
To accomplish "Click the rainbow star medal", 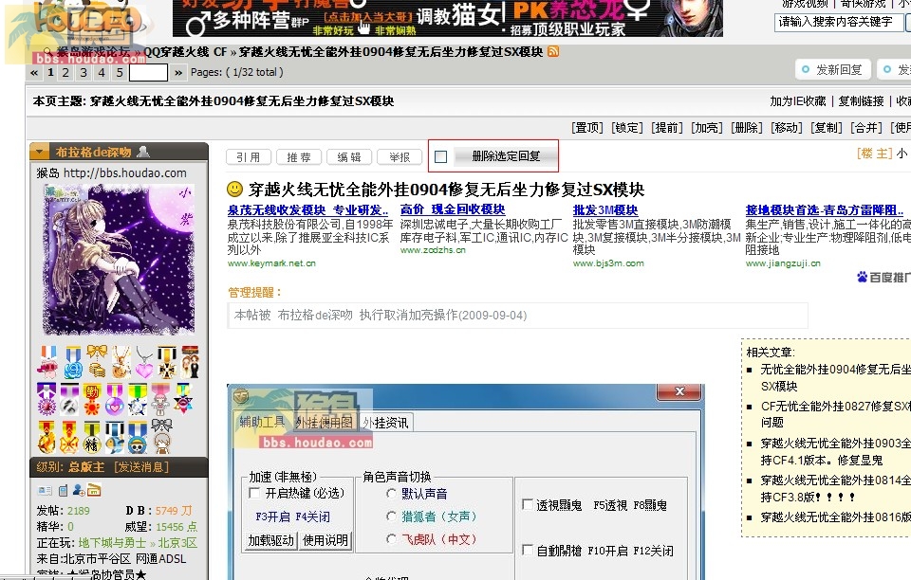I will coord(183,399).
